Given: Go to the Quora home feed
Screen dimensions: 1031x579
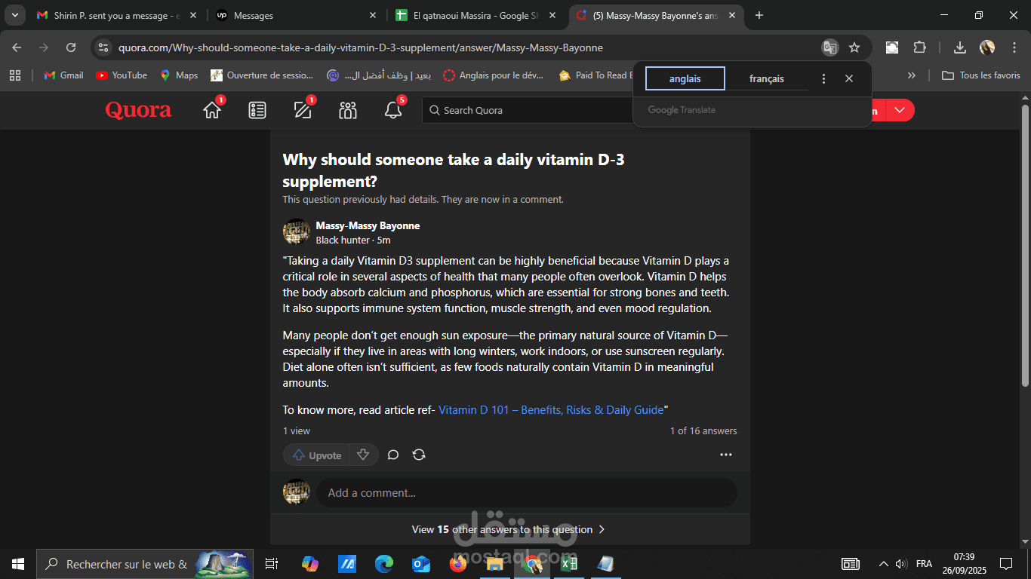Looking at the screenshot, I should click(x=212, y=110).
